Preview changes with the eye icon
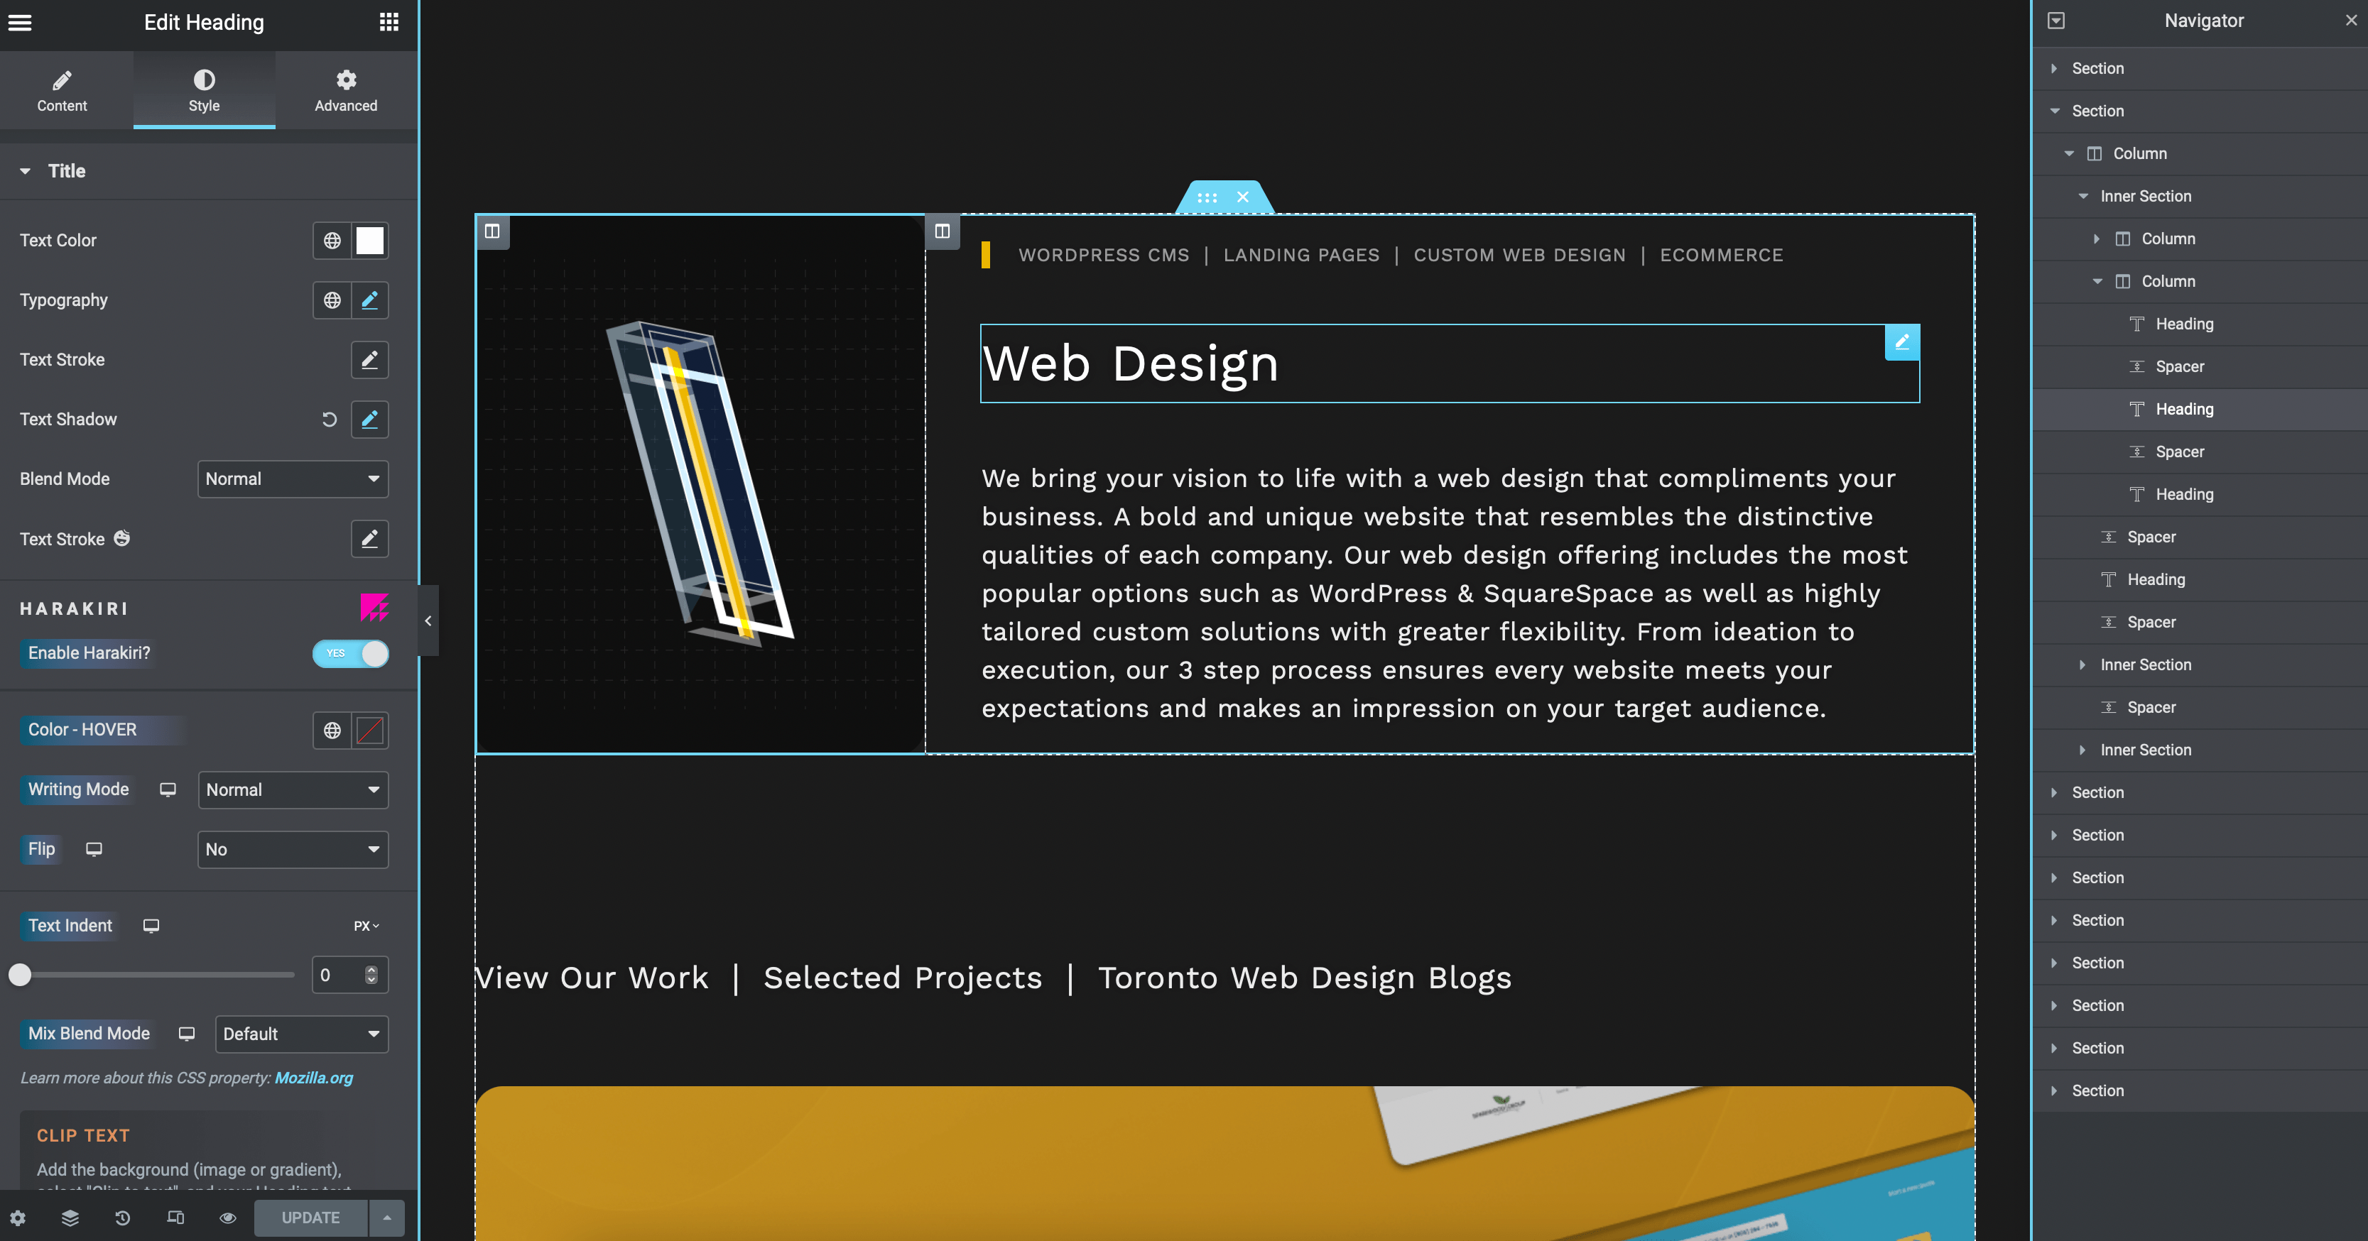This screenshot has width=2368, height=1241. [228, 1218]
